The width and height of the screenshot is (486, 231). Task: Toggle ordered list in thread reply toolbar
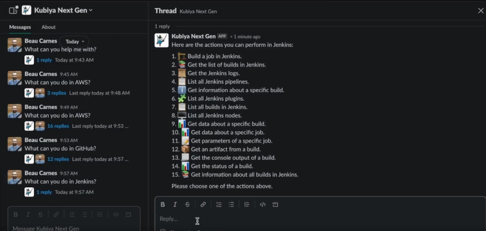pos(219,205)
